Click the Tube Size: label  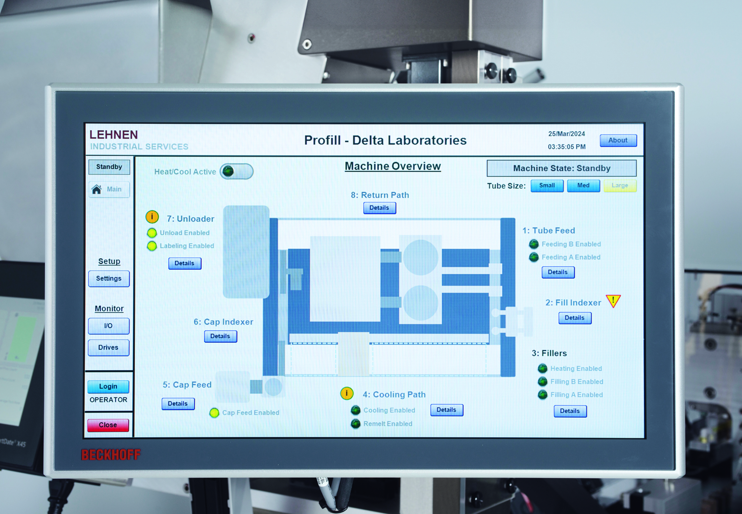click(506, 186)
